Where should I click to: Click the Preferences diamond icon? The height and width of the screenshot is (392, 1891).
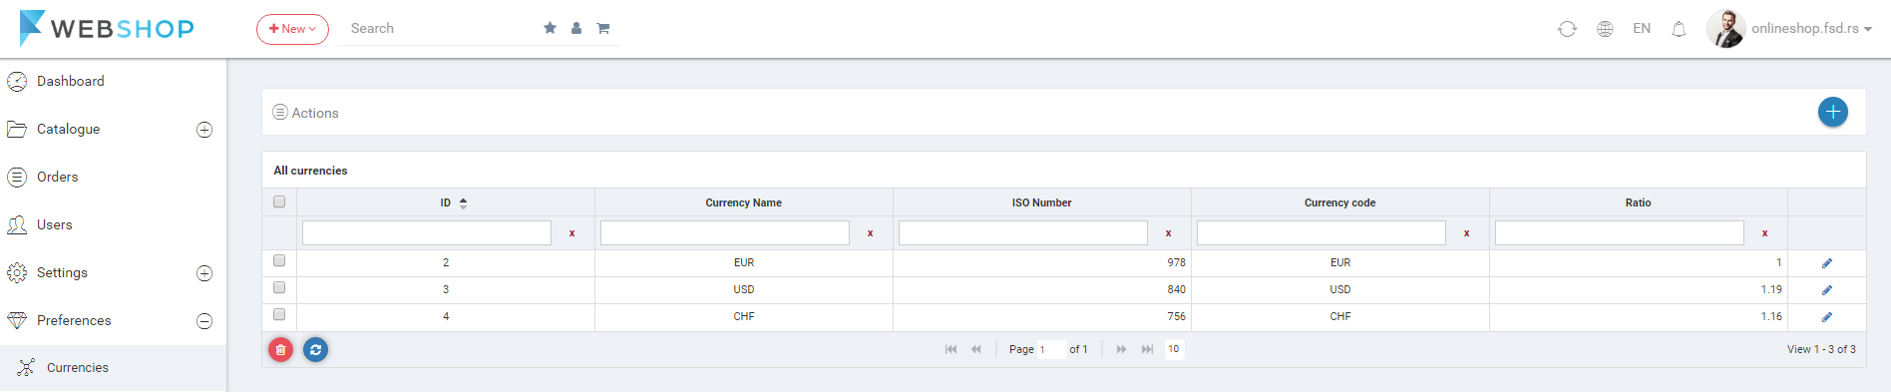pos(17,320)
